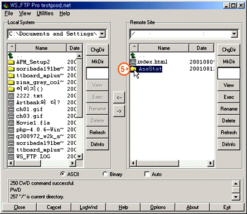247x214 pixels.
Task: Click the index.html file icon on remote
Action: pyautogui.click(x=133, y=62)
